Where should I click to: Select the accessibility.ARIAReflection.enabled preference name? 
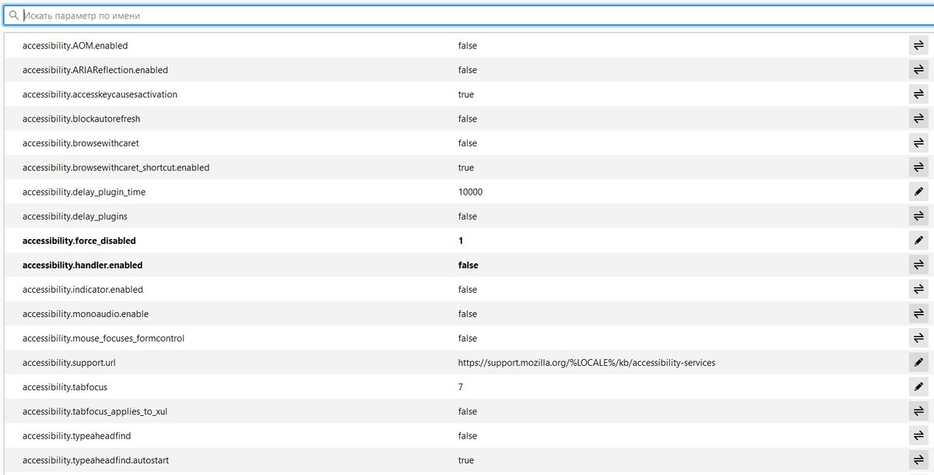pos(95,70)
